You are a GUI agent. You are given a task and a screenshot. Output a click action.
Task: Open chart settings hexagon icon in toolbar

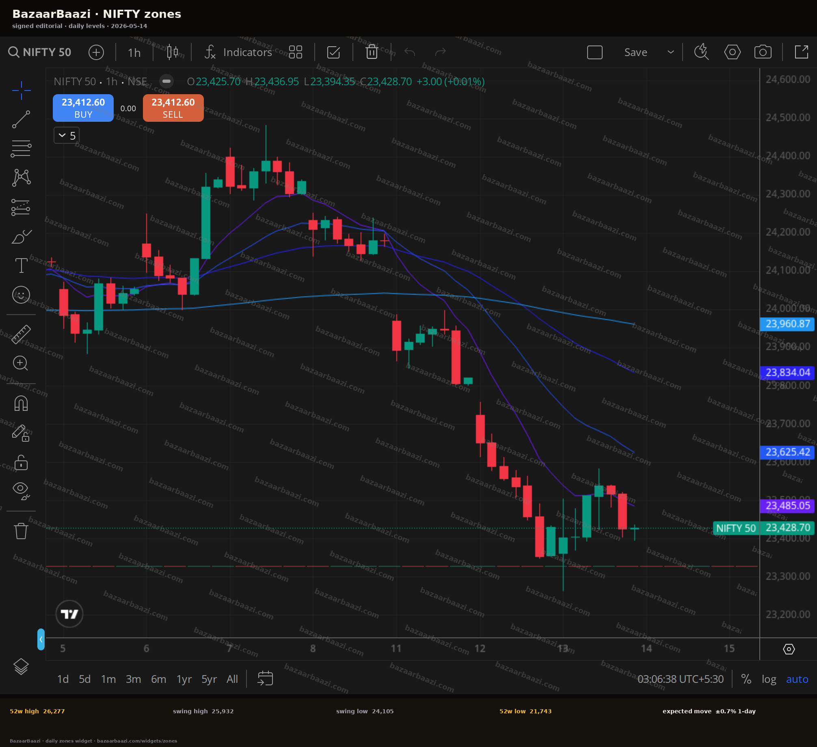point(732,52)
